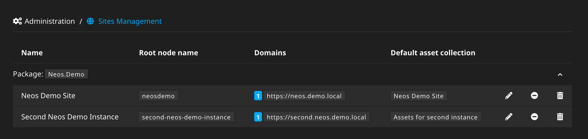Screen dimensions: 588x139
Task: Click the Domains column header
Action: tap(270, 53)
